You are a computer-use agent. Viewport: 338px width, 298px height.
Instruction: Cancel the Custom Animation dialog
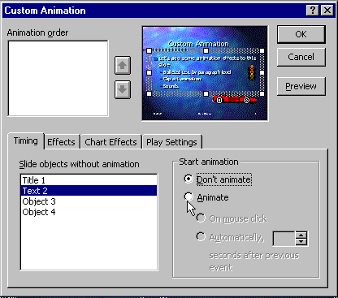click(301, 57)
